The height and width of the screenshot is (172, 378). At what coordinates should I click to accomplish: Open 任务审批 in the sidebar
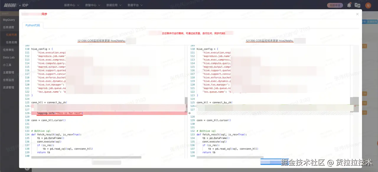click(9, 50)
